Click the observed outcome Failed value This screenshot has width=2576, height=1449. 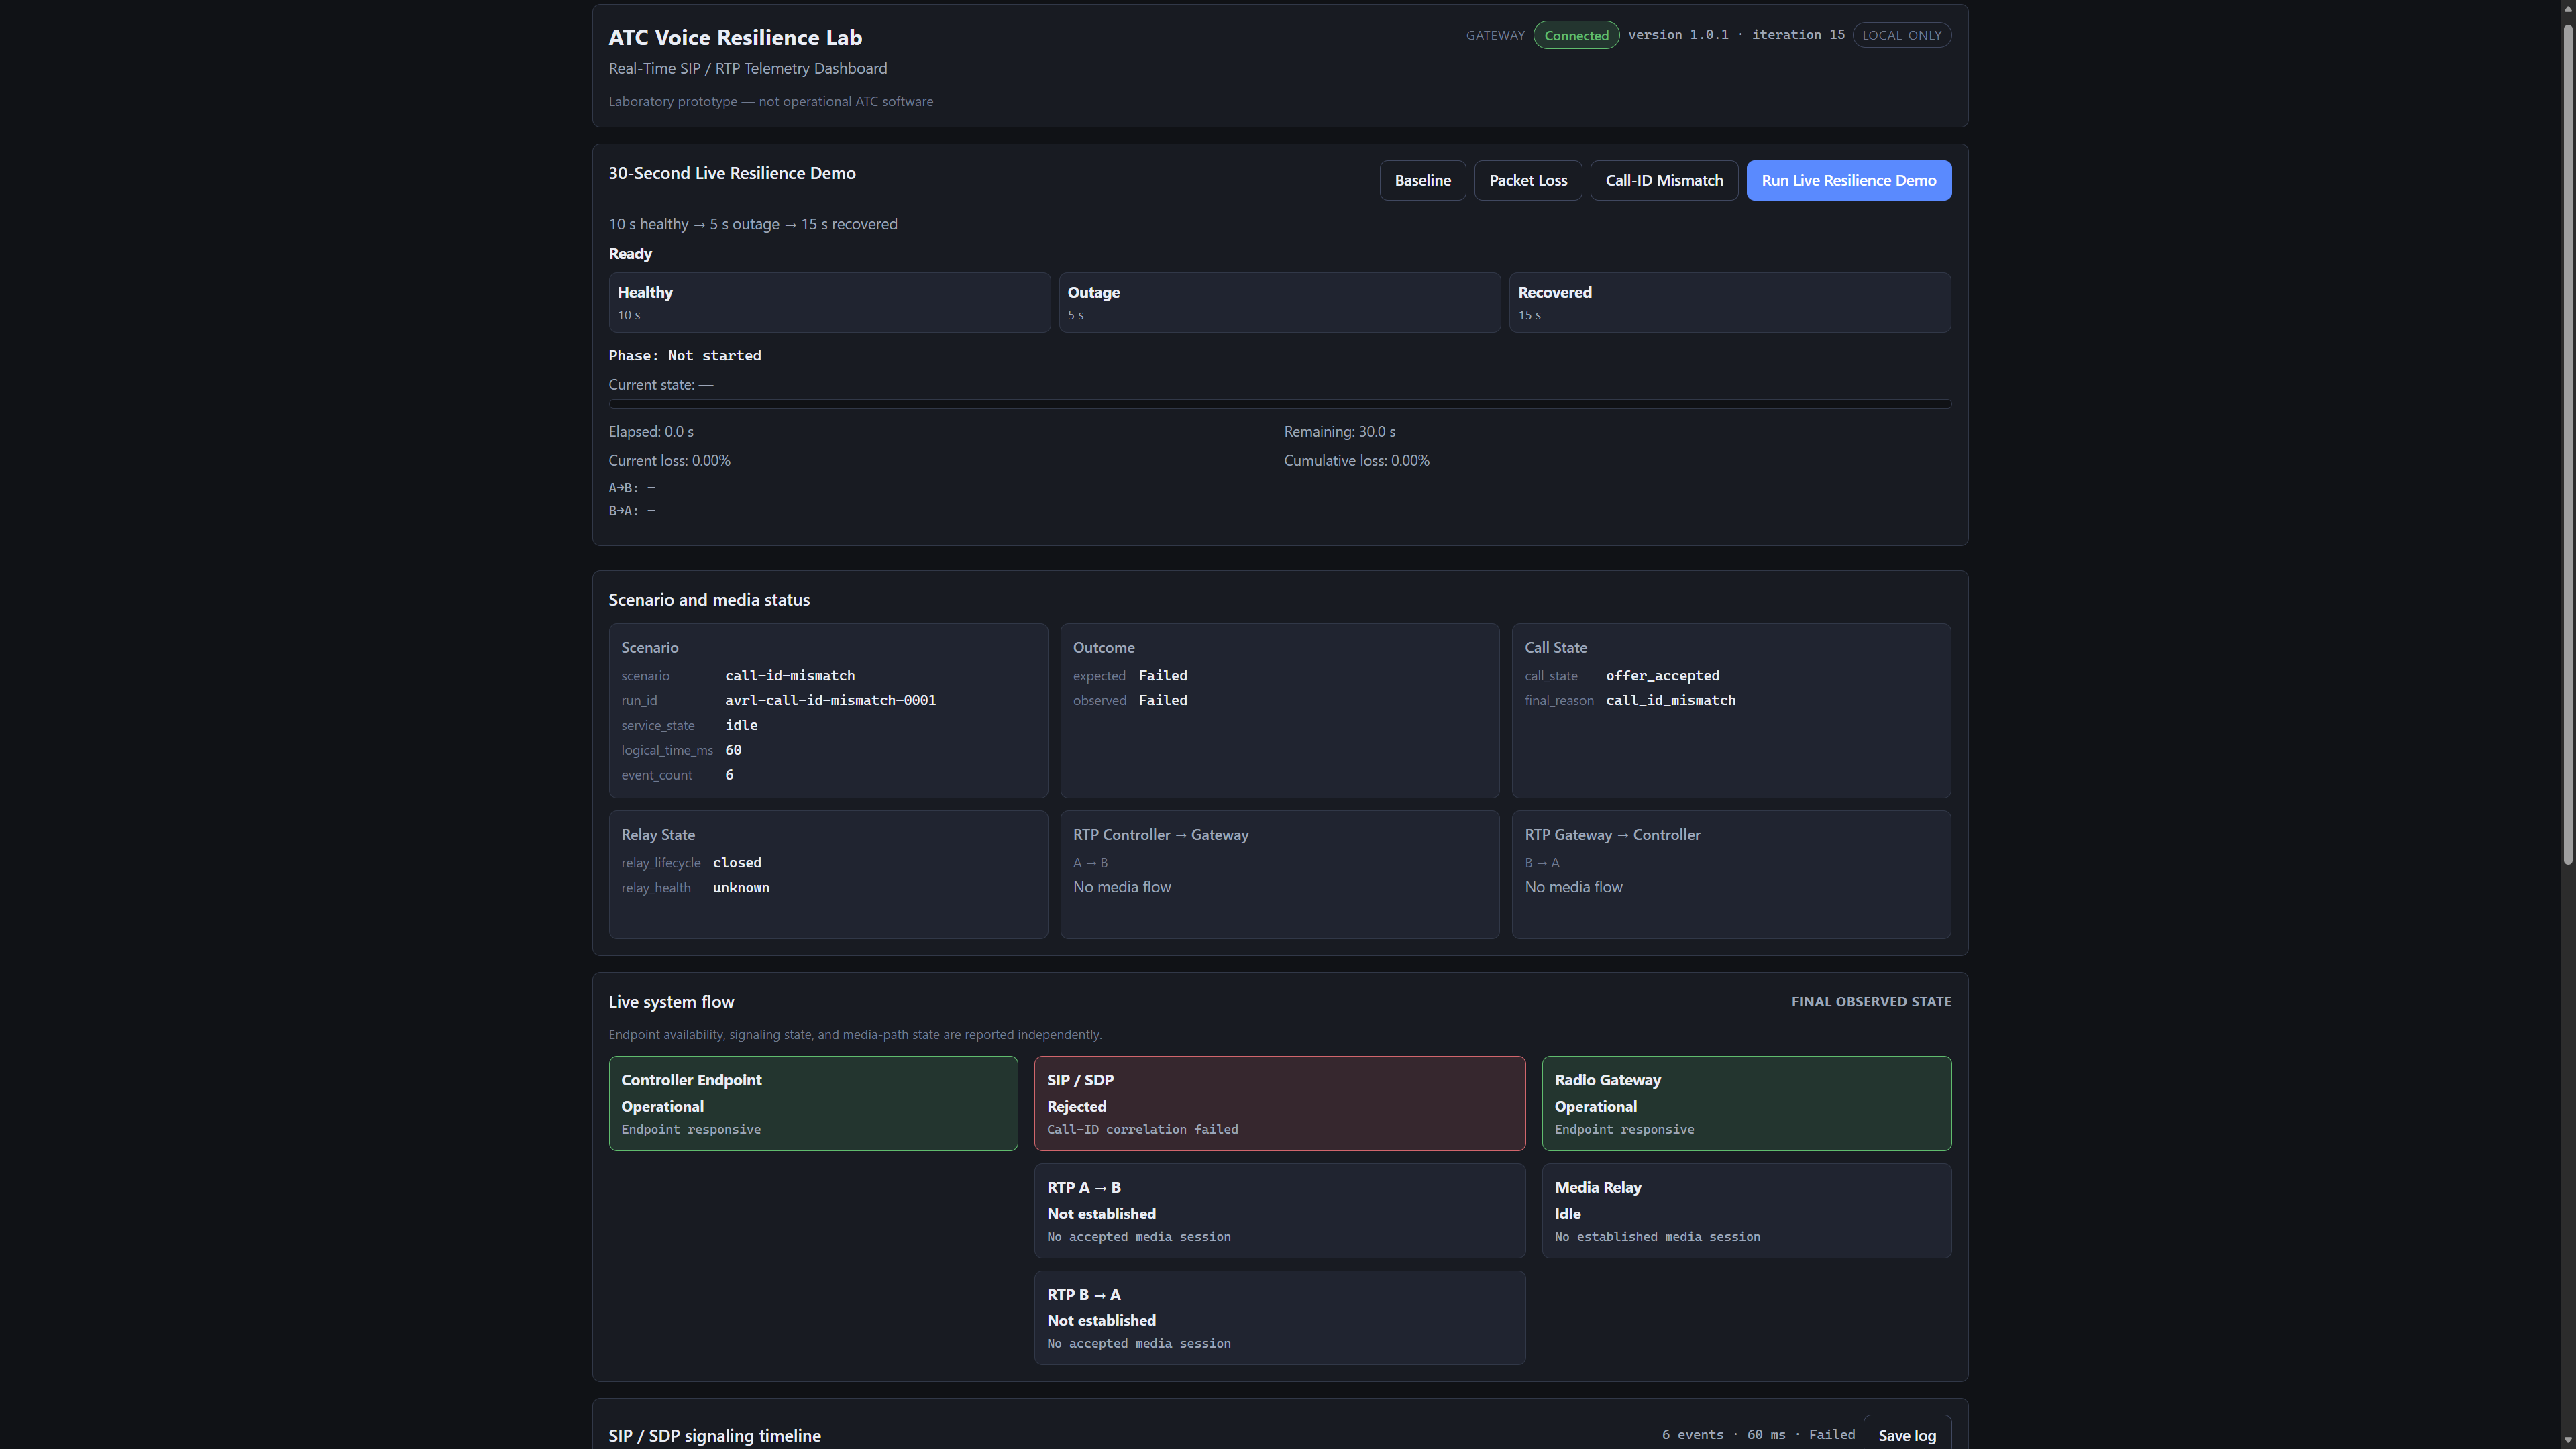pos(1163,701)
